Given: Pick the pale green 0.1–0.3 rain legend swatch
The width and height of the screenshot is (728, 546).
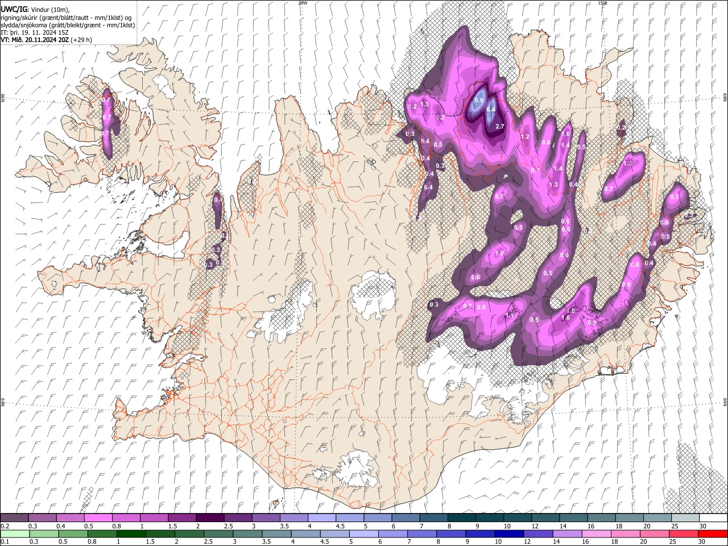Looking at the screenshot, I should (x=15, y=533).
